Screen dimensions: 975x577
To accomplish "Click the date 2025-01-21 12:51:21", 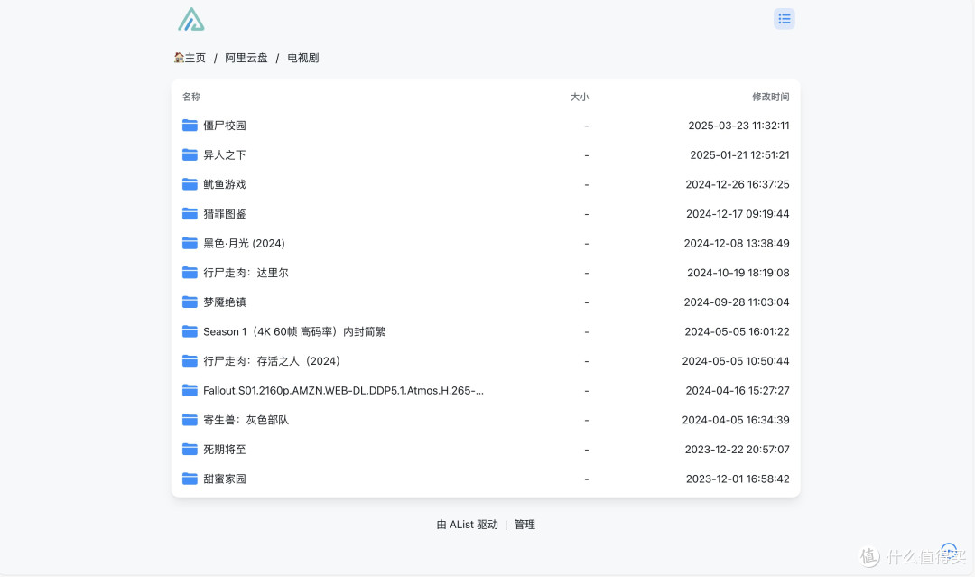I will coord(739,154).
